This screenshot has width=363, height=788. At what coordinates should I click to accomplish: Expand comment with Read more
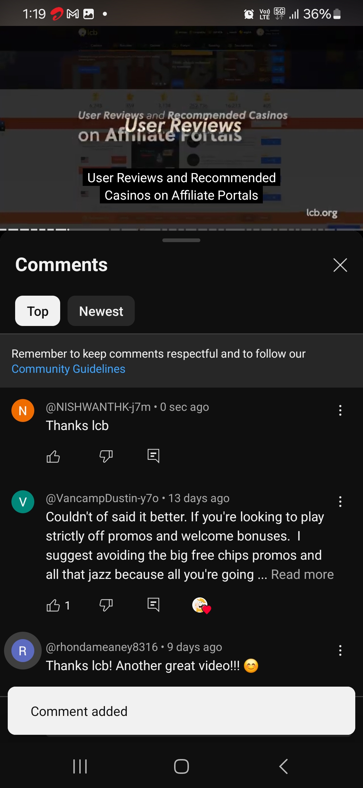(x=302, y=574)
